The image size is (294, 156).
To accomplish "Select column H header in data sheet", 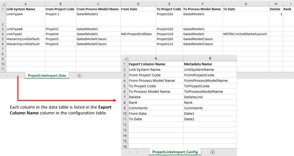I will (x=276, y=4).
